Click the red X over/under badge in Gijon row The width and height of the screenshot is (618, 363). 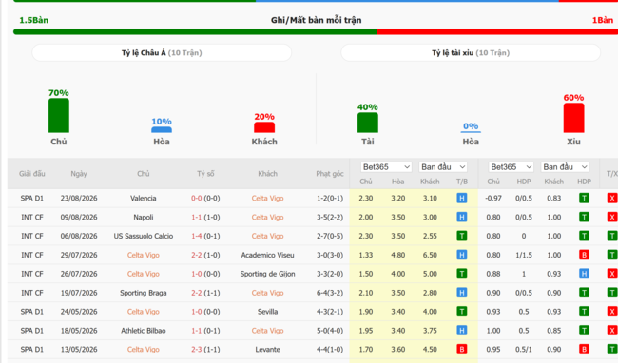pos(612,274)
